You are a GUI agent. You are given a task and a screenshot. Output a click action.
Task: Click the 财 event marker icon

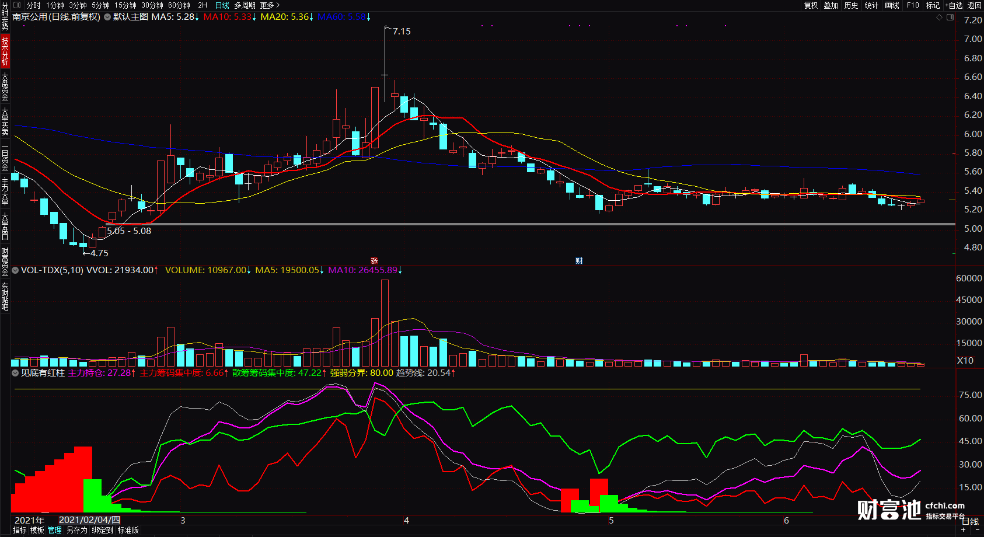click(579, 261)
